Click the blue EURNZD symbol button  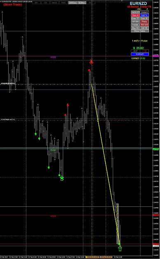coord(140,54)
